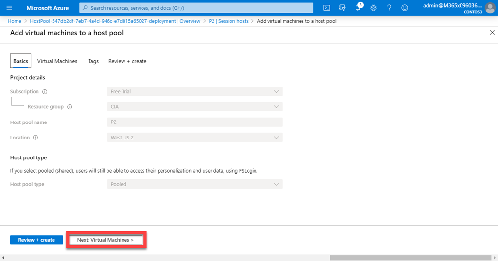The image size is (498, 261).
Task: Click the info icon next to Subscription
Action: point(45,92)
